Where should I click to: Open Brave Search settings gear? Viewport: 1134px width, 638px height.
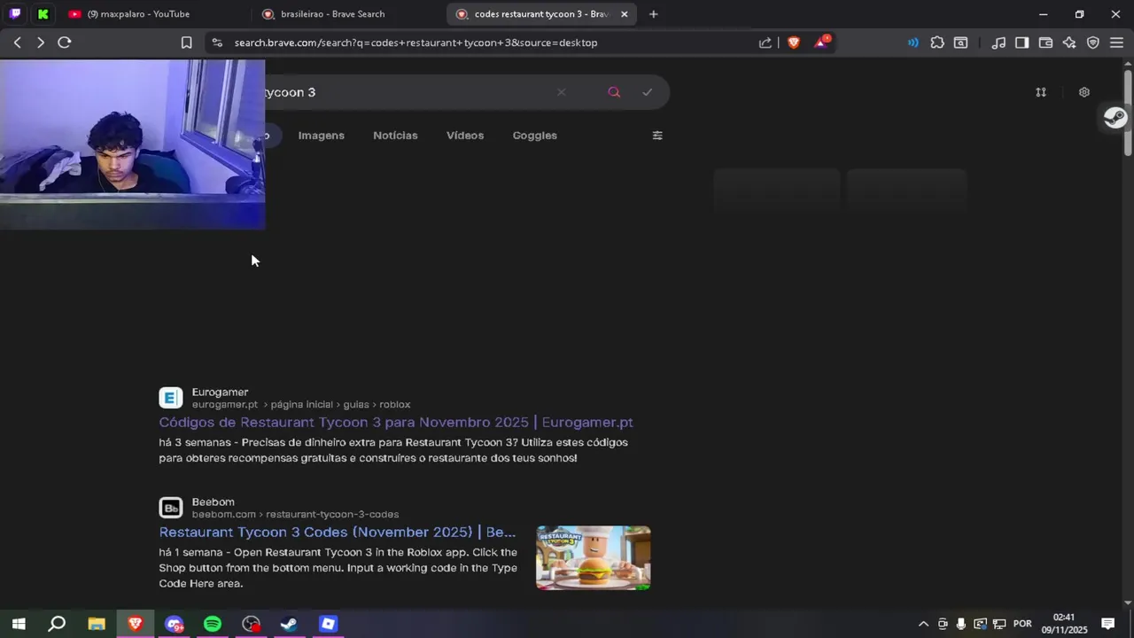pos(1084,92)
